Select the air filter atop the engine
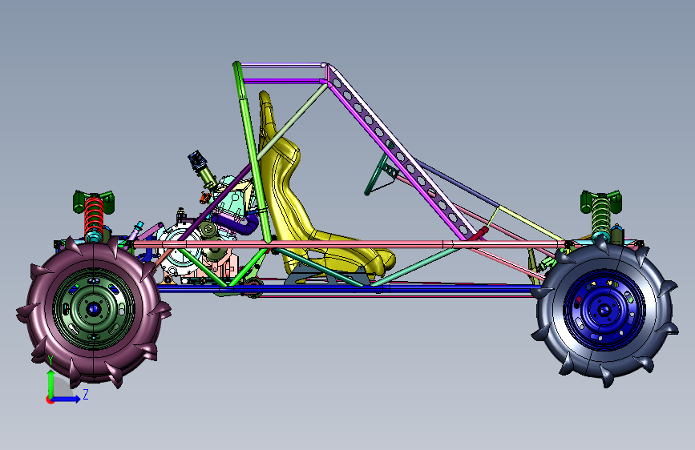This screenshot has height=450, width=695. [x=196, y=160]
